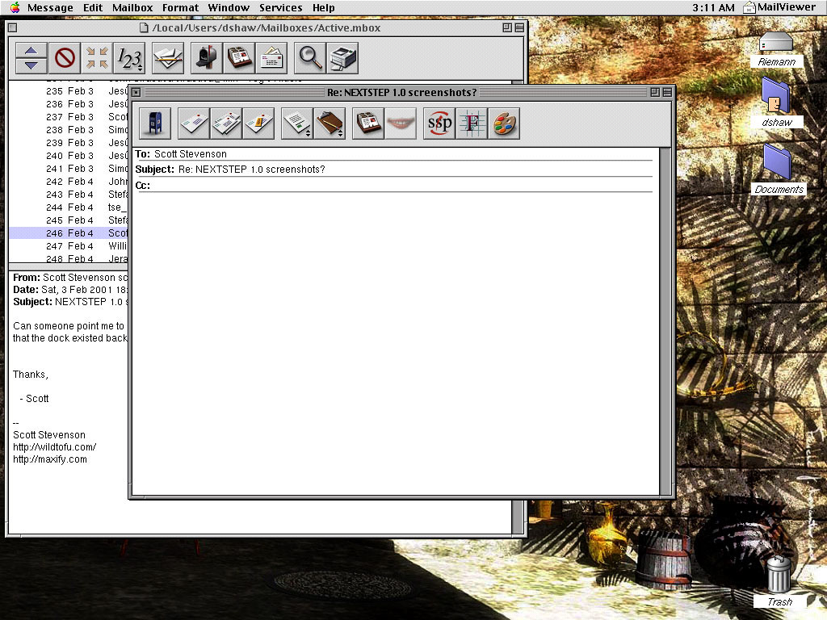Select message row 241 Feb 3
The width and height of the screenshot is (827, 620).
(x=69, y=169)
